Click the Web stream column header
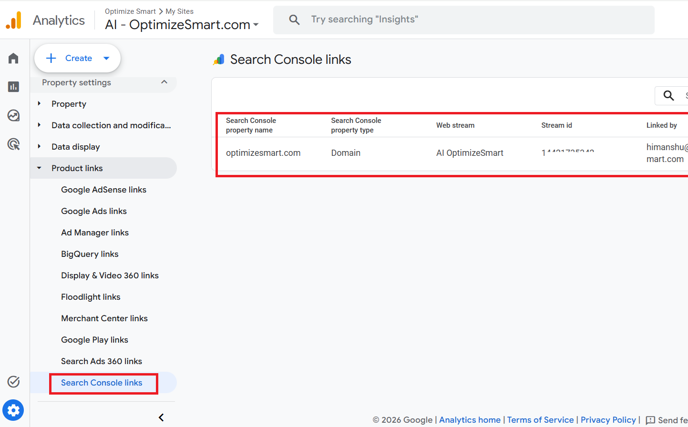This screenshot has width=688, height=427. 455,125
